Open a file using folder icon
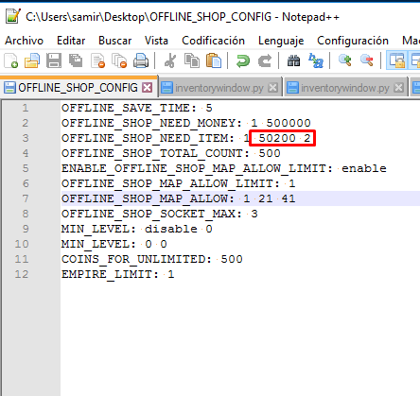420x396 pixels. (x=32, y=60)
